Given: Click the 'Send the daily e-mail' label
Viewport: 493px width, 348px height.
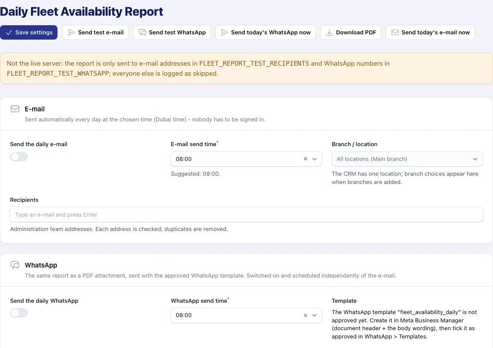Looking at the screenshot, I should pos(39,144).
